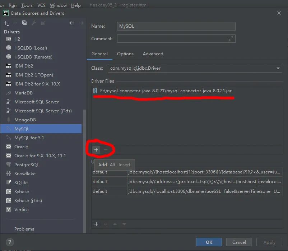
Task: Click the Name input field
Action: click(x=176, y=26)
